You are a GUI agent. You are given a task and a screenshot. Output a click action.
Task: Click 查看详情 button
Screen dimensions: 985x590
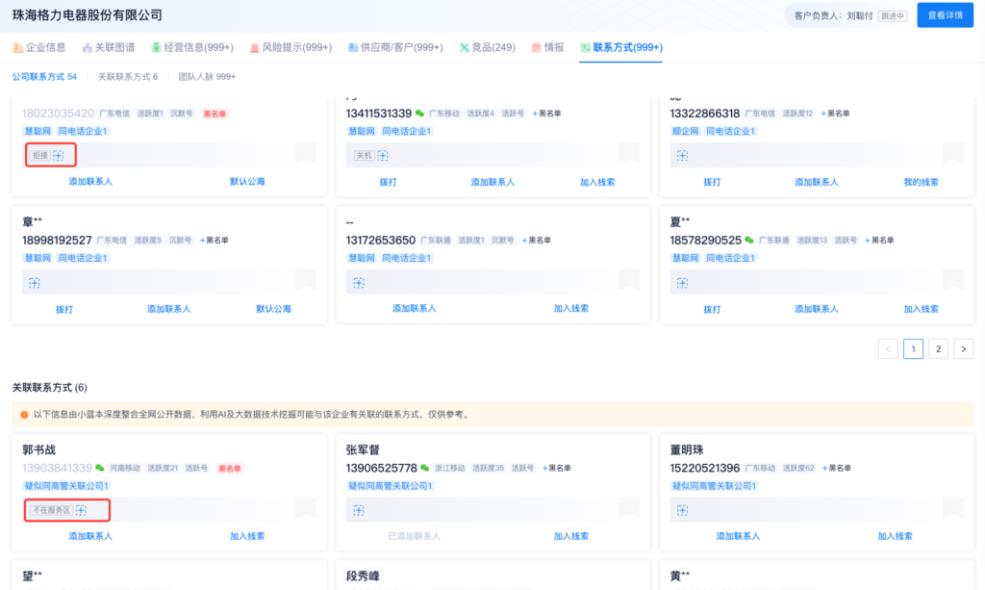[945, 15]
